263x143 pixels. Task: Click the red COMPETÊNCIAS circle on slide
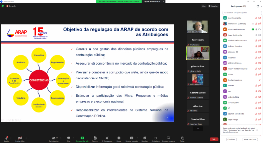tap(39, 80)
